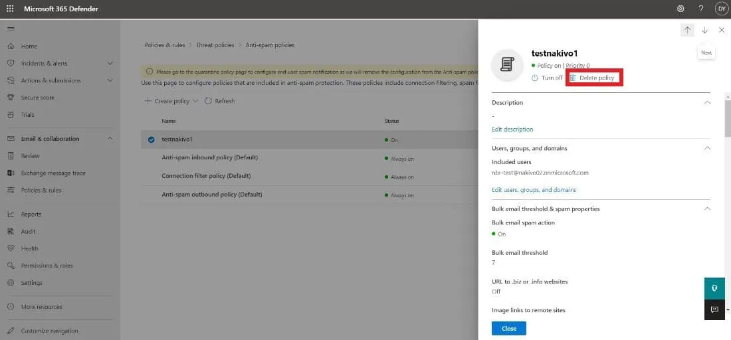
Task: Open the DY account avatar
Action: click(721, 9)
